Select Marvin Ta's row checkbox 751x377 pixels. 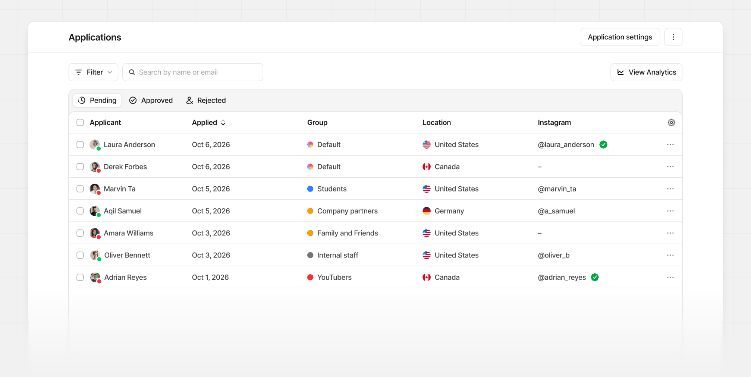pyautogui.click(x=80, y=189)
